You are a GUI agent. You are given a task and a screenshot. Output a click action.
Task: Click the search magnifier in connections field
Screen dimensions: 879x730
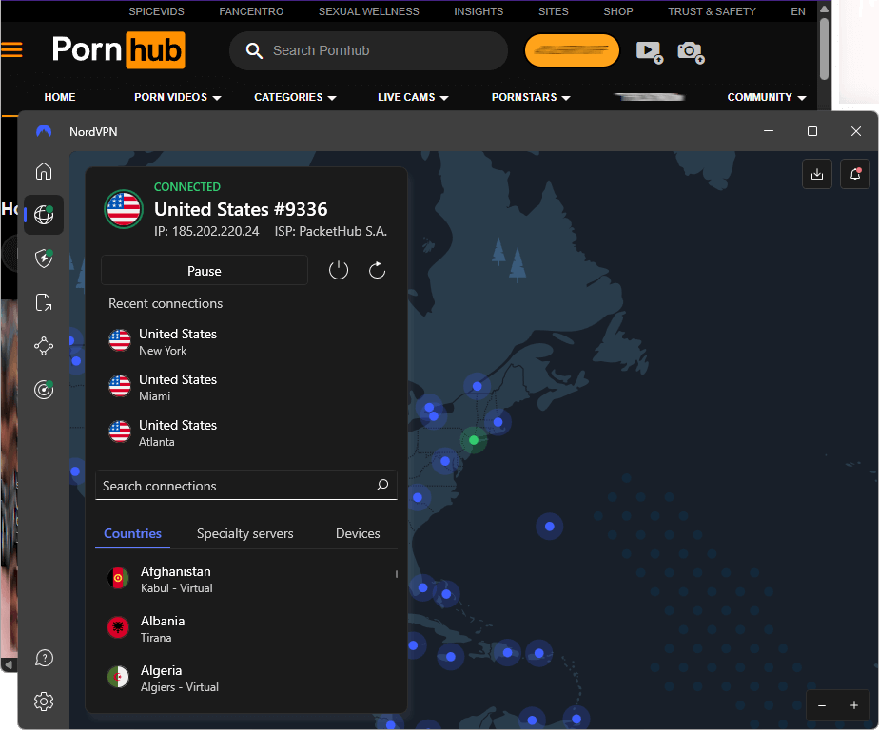coord(382,485)
